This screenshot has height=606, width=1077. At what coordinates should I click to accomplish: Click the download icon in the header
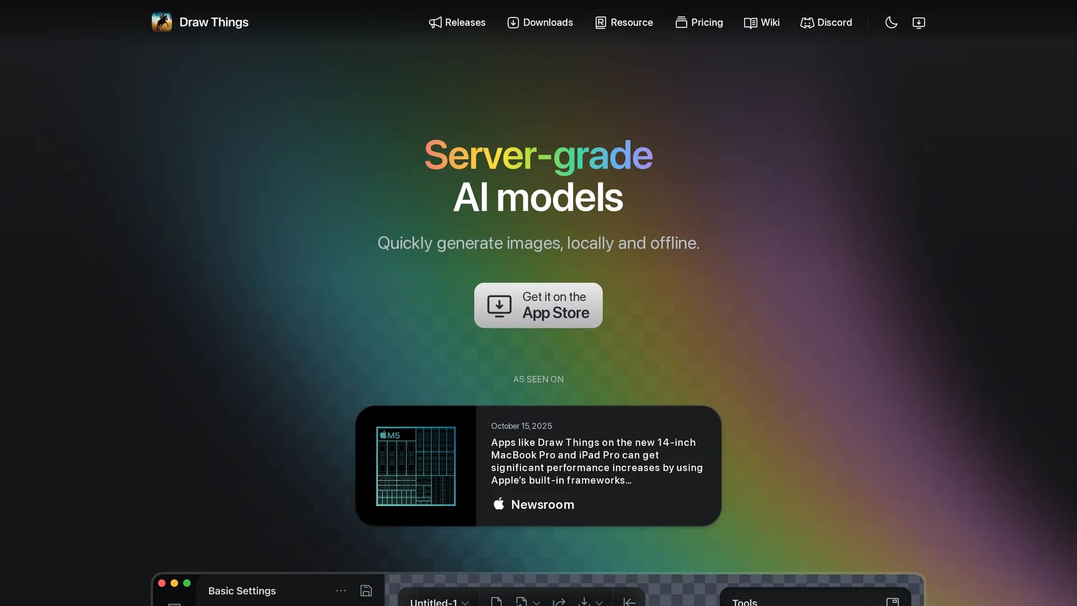point(919,22)
